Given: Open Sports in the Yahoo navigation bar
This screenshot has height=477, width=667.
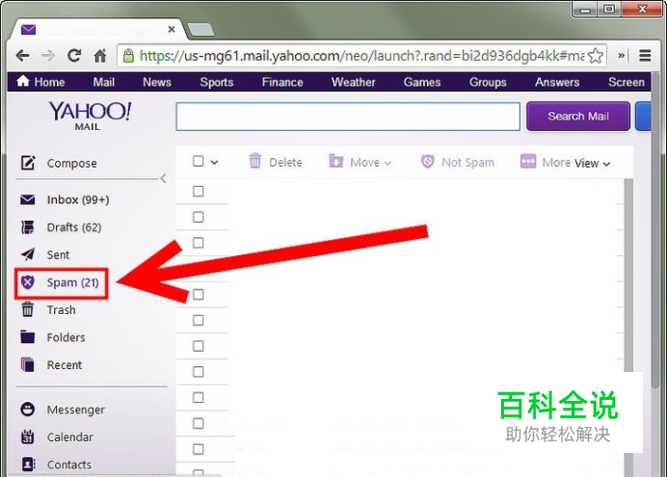Looking at the screenshot, I should point(217,82).
